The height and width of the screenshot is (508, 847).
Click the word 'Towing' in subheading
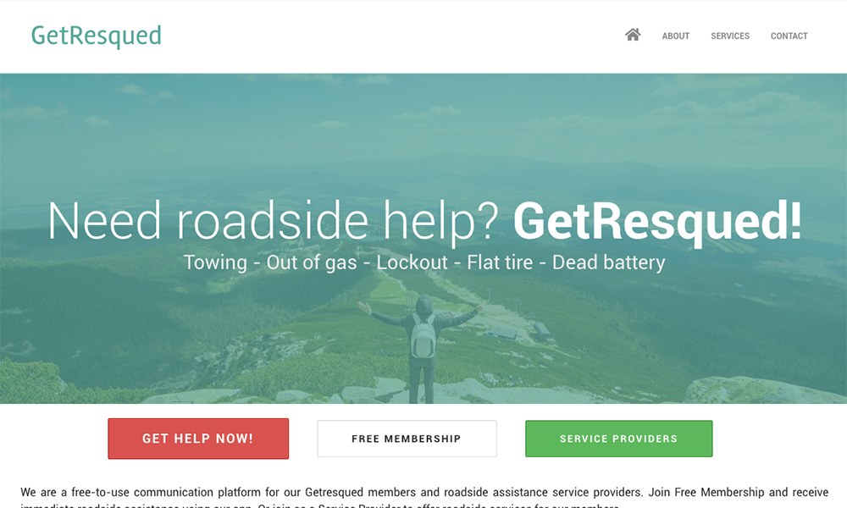(x=215, y=262)
